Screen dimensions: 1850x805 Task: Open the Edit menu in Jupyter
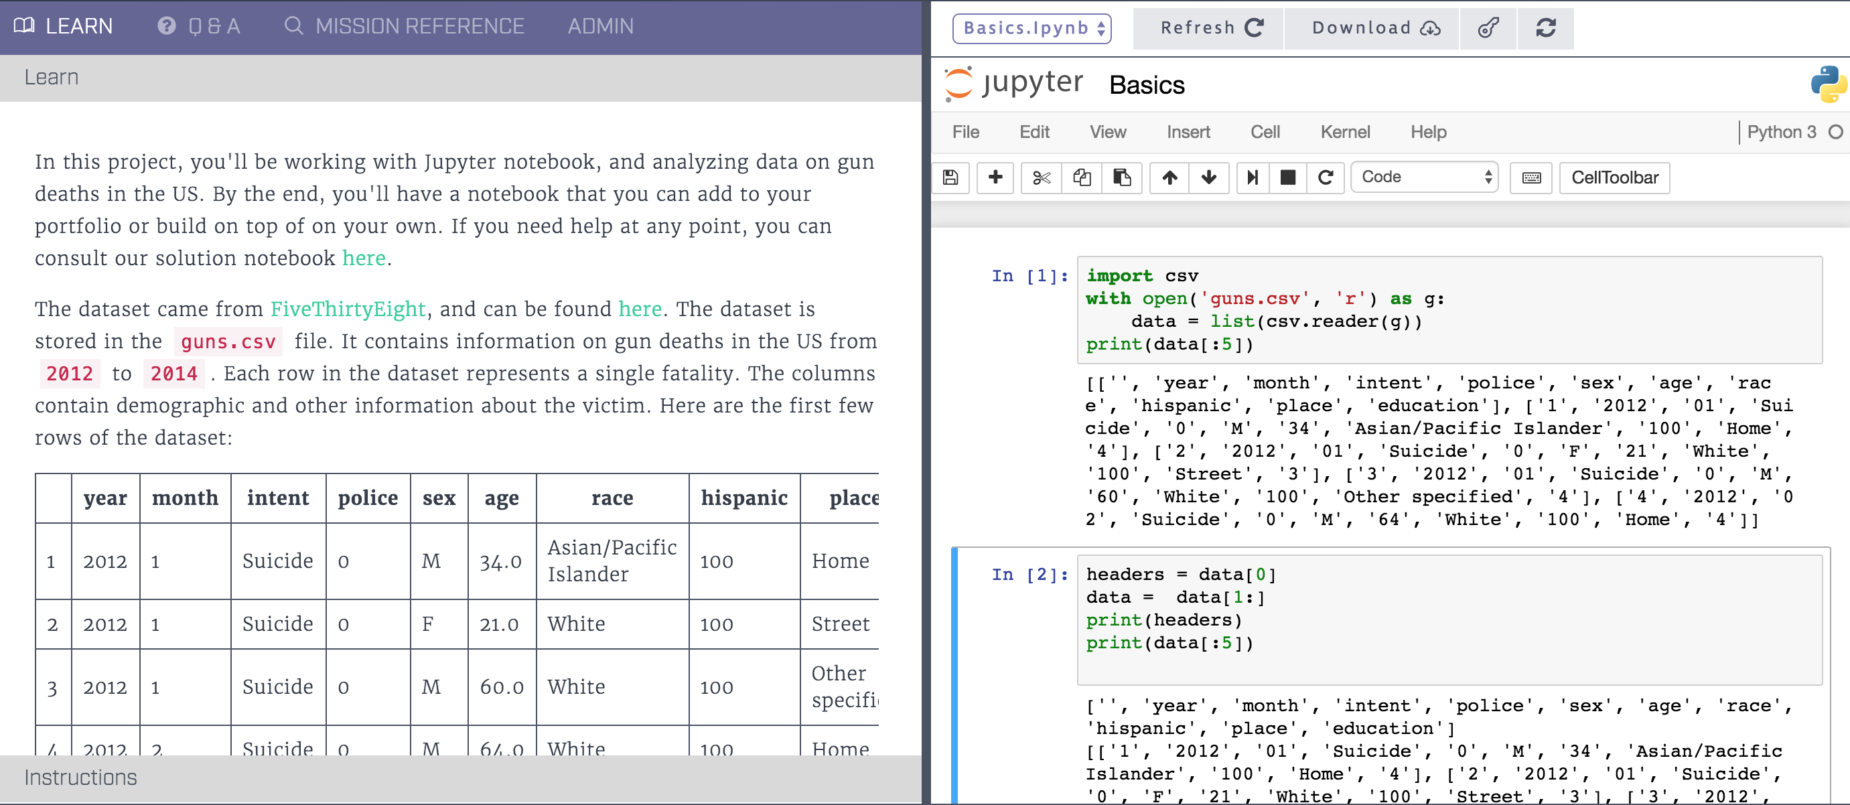click(1034, 132)
